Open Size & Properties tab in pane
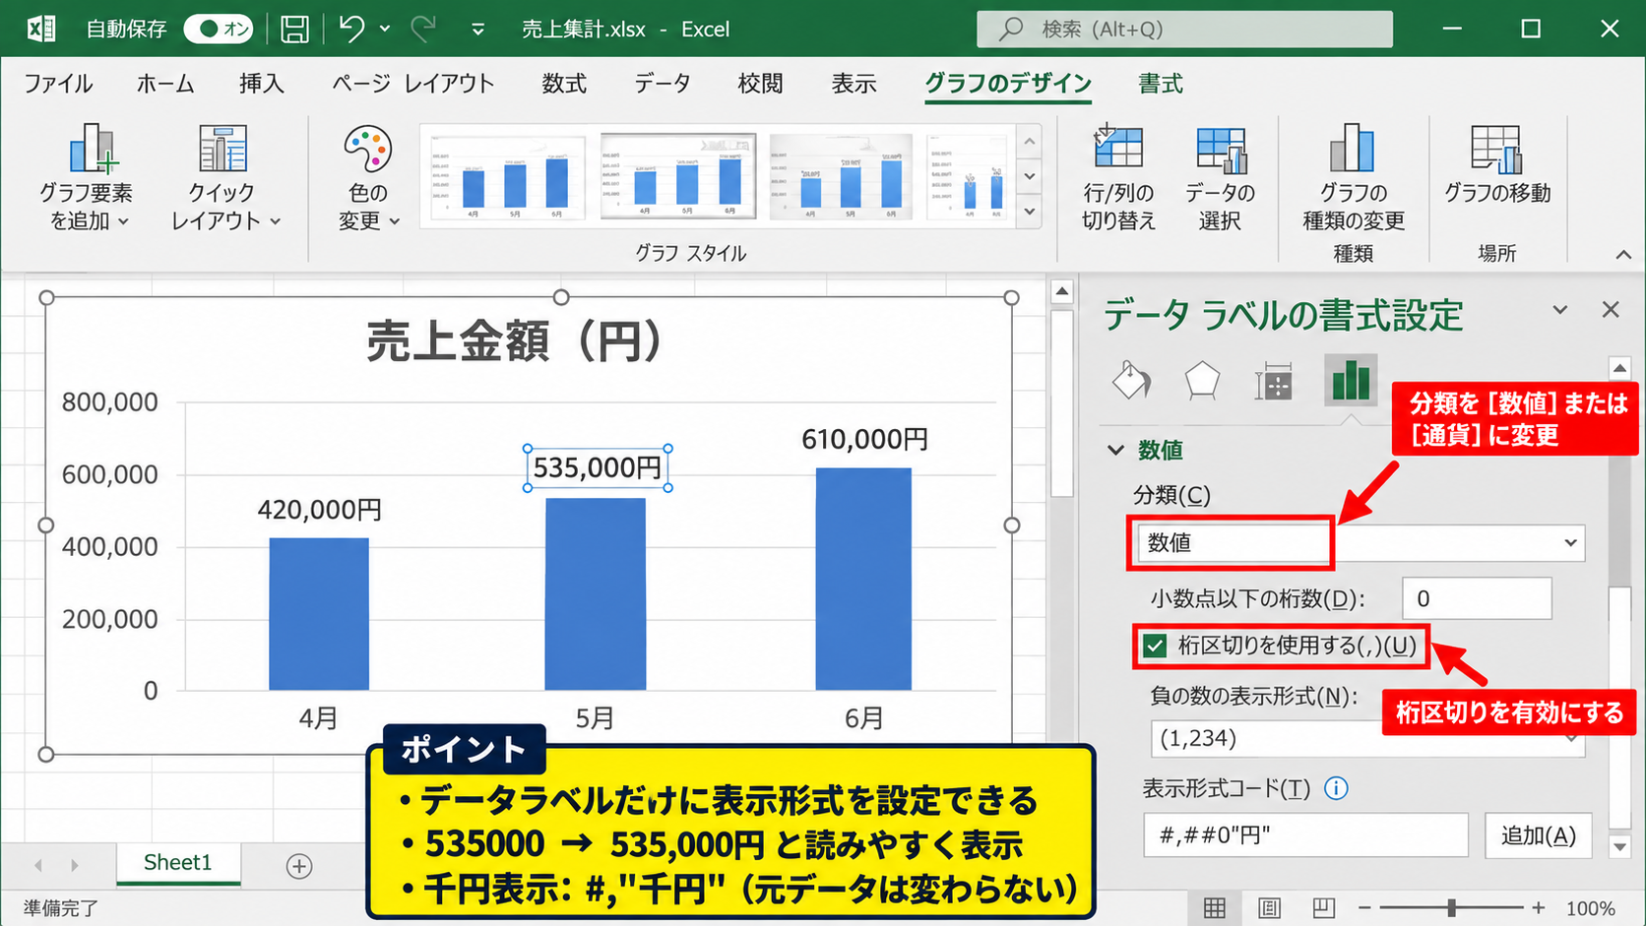The image size is (1646, 926). pos(1273,382)
